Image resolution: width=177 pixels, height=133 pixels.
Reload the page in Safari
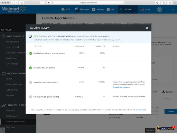[122, 2]
